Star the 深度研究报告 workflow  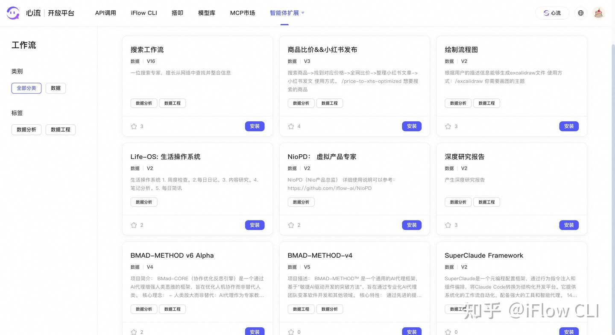[x=448, y=225]
